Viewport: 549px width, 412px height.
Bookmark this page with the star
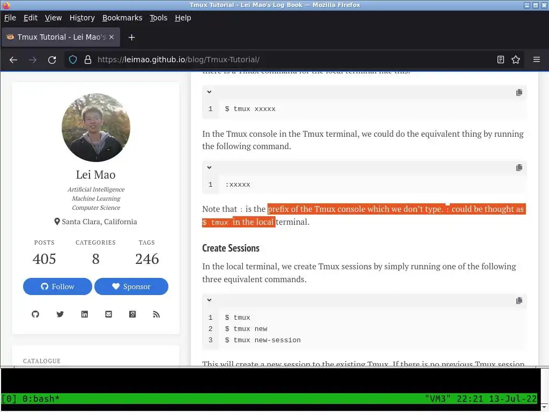pos(516,60)
